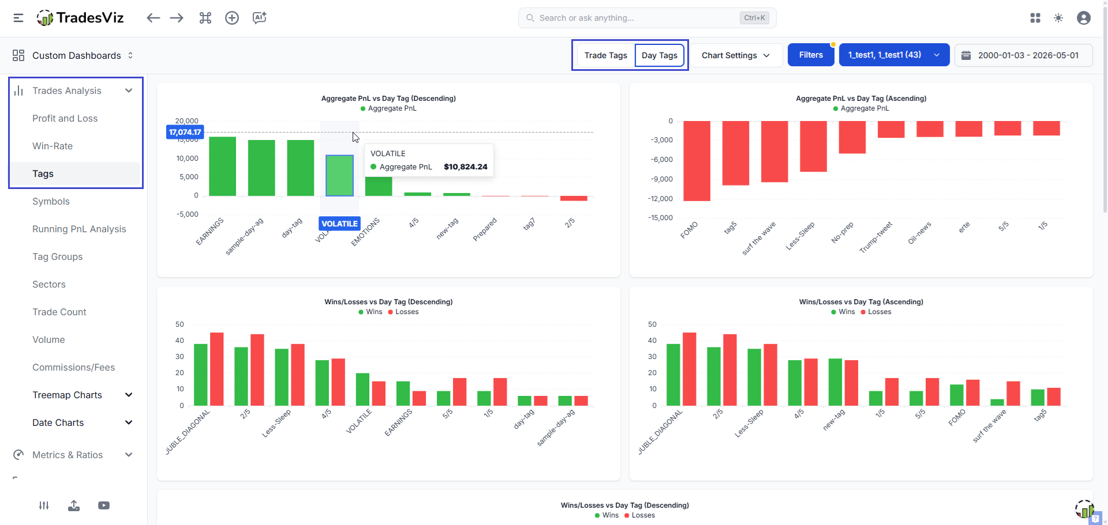Image resolution: width=1108 pixels, height=525 pixels.
Task: Click the TradesViz logo
Action: pyautogui.click(x=80, y=18)
